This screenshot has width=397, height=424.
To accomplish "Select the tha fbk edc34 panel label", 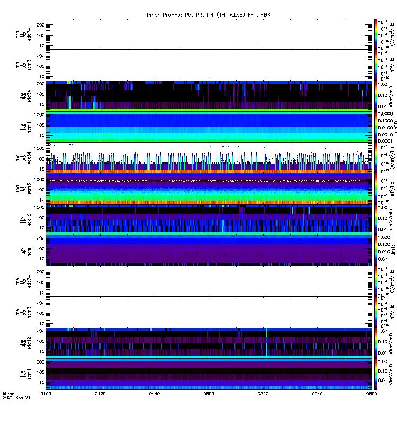I will pyautogui.click(x=25, y=96).
